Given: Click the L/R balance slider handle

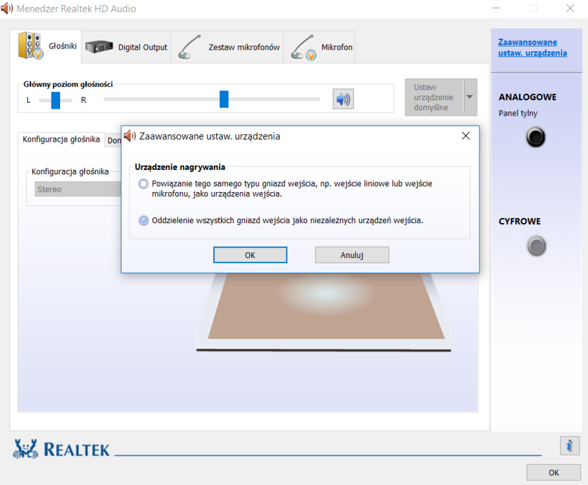Looking at the screenshot, I should 56,100.
